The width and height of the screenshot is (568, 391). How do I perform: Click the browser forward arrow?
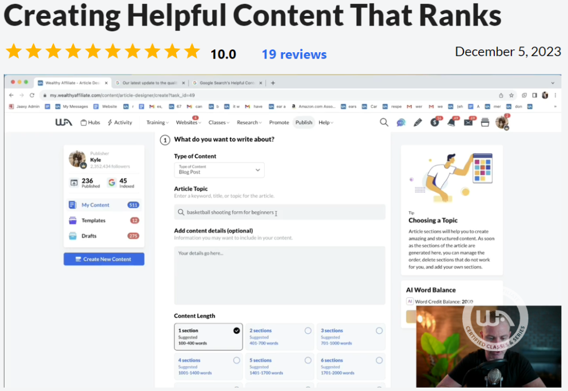click(22, 95)
